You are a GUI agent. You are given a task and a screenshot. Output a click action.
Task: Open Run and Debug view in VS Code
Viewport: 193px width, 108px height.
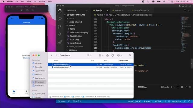pos(60,34)
